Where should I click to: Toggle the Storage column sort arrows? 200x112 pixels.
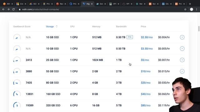pyautogui.click(x=57, y=26)
